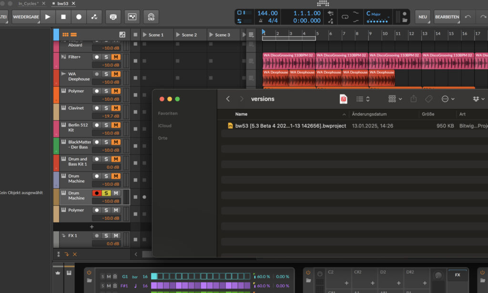488x293 pixels.
Task: Set tempo field showing 144.00
Action: 267,13
